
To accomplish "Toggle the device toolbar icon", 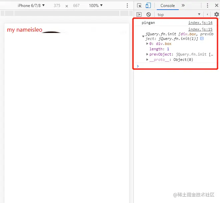I will click(x=148, y=5).
